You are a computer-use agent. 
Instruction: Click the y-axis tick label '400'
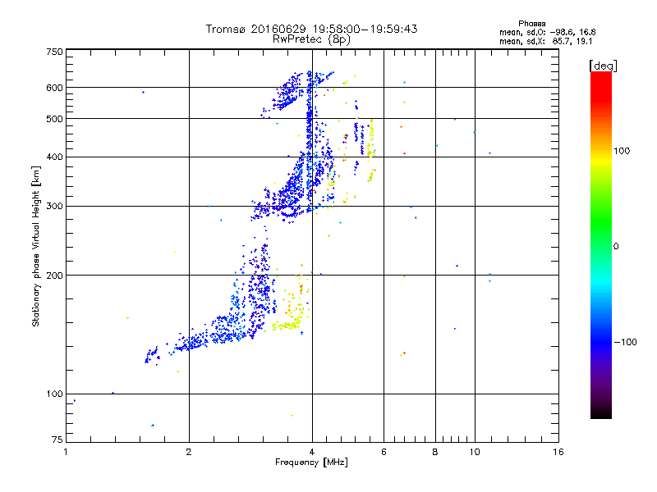click(54, 157)
